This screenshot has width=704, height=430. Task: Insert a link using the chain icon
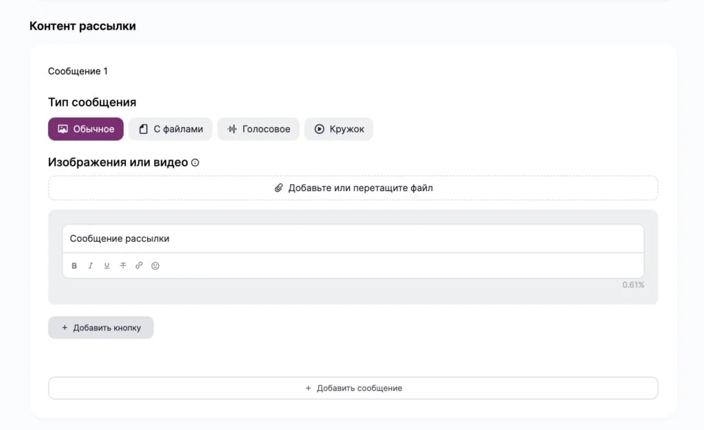coord(139,266)
